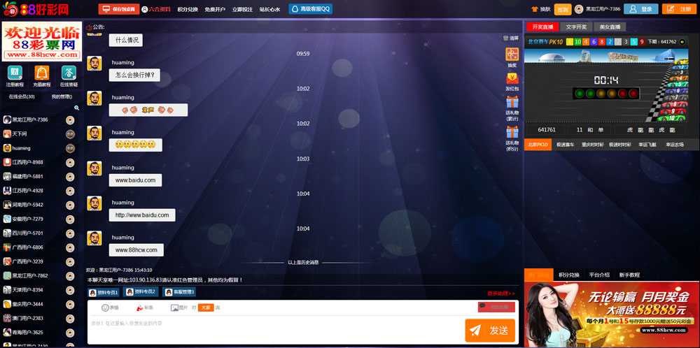Click the 抽奖 lottery draw icon
The width and height of the screenshot is (700, 348).
pos(512,55)
